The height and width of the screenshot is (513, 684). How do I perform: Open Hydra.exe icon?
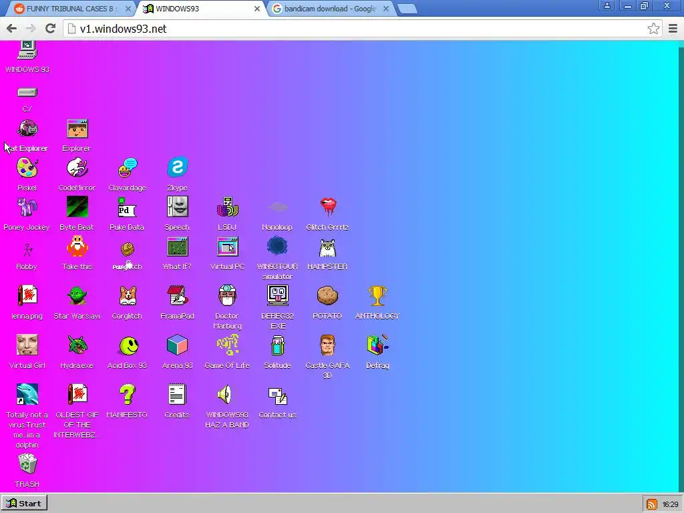(77, 345)
